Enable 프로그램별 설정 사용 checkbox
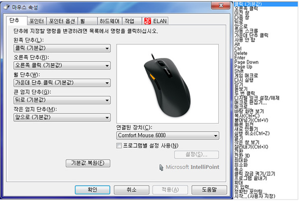This screenshot has height=201, width=299. pos(119,145)
